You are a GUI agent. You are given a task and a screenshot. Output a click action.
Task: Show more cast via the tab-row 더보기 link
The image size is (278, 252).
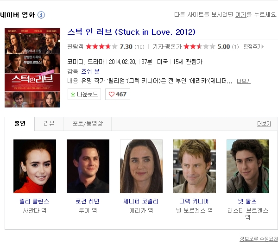(264, 124)
